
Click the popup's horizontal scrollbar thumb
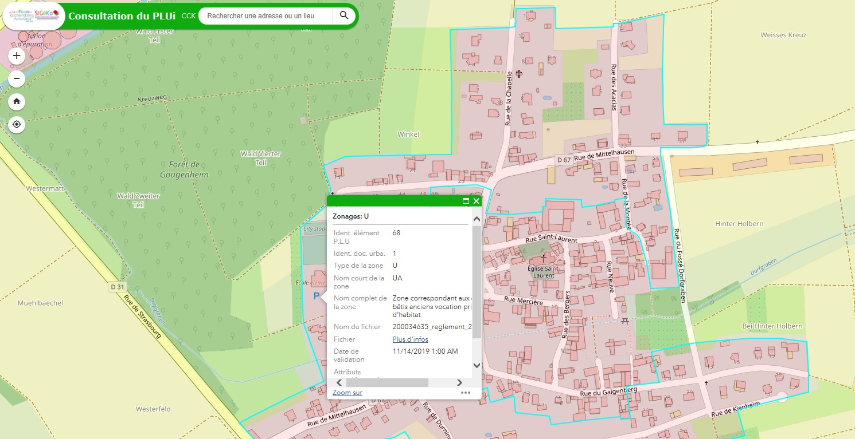pos(386,382)
